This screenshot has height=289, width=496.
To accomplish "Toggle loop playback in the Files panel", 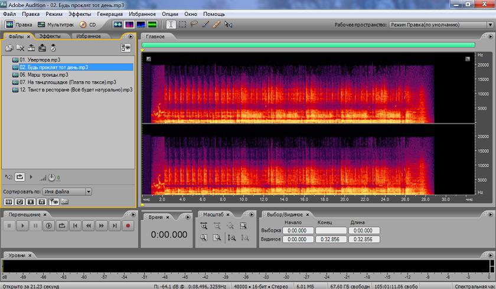I will (20, 176).
